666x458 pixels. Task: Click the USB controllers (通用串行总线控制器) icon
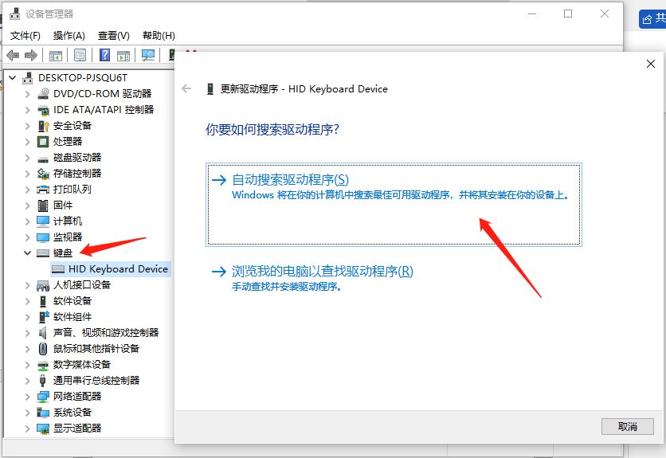tap(42, 381)
